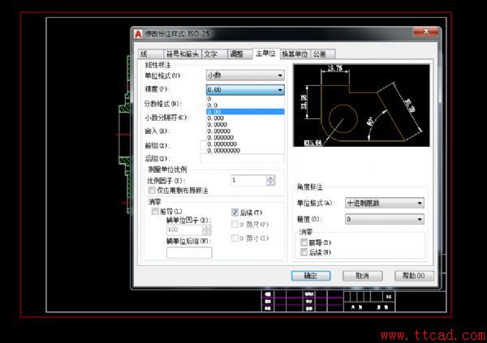Screen dimensions: 487x343
Task: Select the 主单位 tab
Action: [266, 54]
